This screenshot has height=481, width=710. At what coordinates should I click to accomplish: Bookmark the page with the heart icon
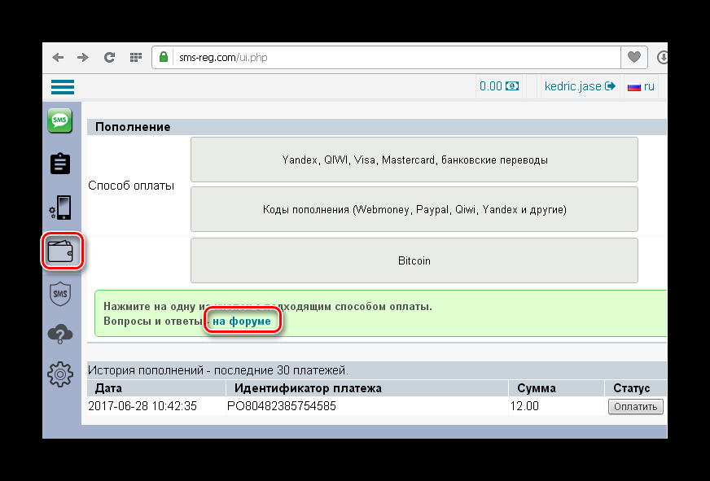634,57
